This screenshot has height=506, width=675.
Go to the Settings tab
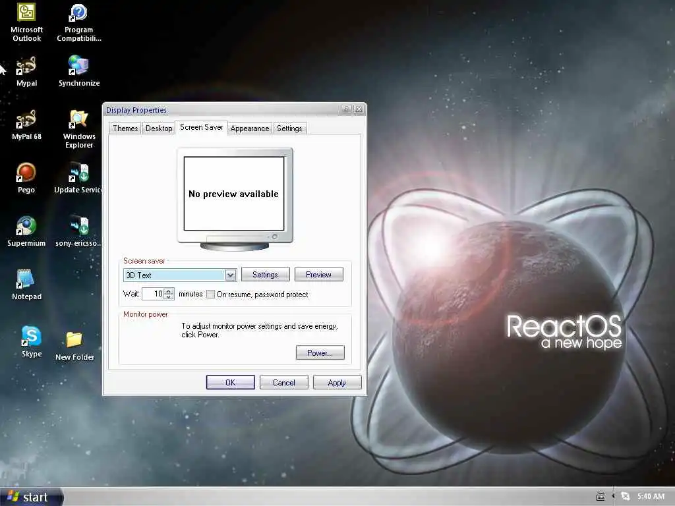[289, 128]
